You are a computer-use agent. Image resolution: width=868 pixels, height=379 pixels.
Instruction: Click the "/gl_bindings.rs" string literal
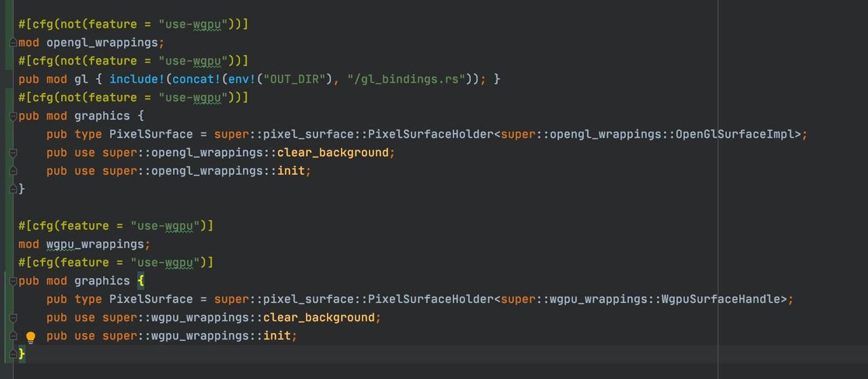tap(406, 79)
